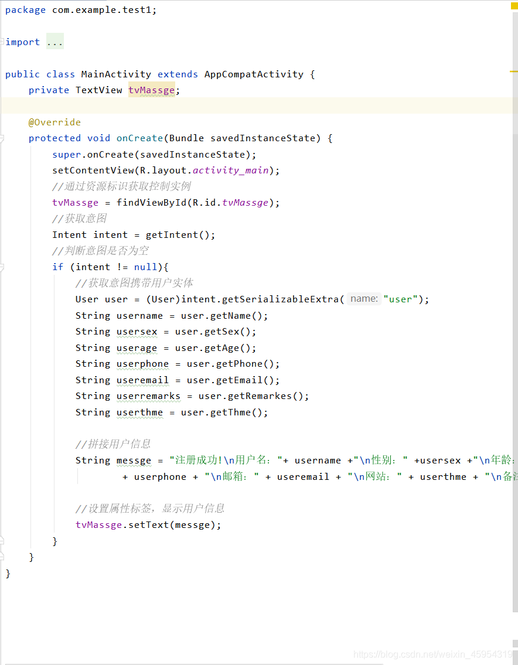Click the yellow inspection status indicator
The image size is (518, 665).
[x=514, y=6]
